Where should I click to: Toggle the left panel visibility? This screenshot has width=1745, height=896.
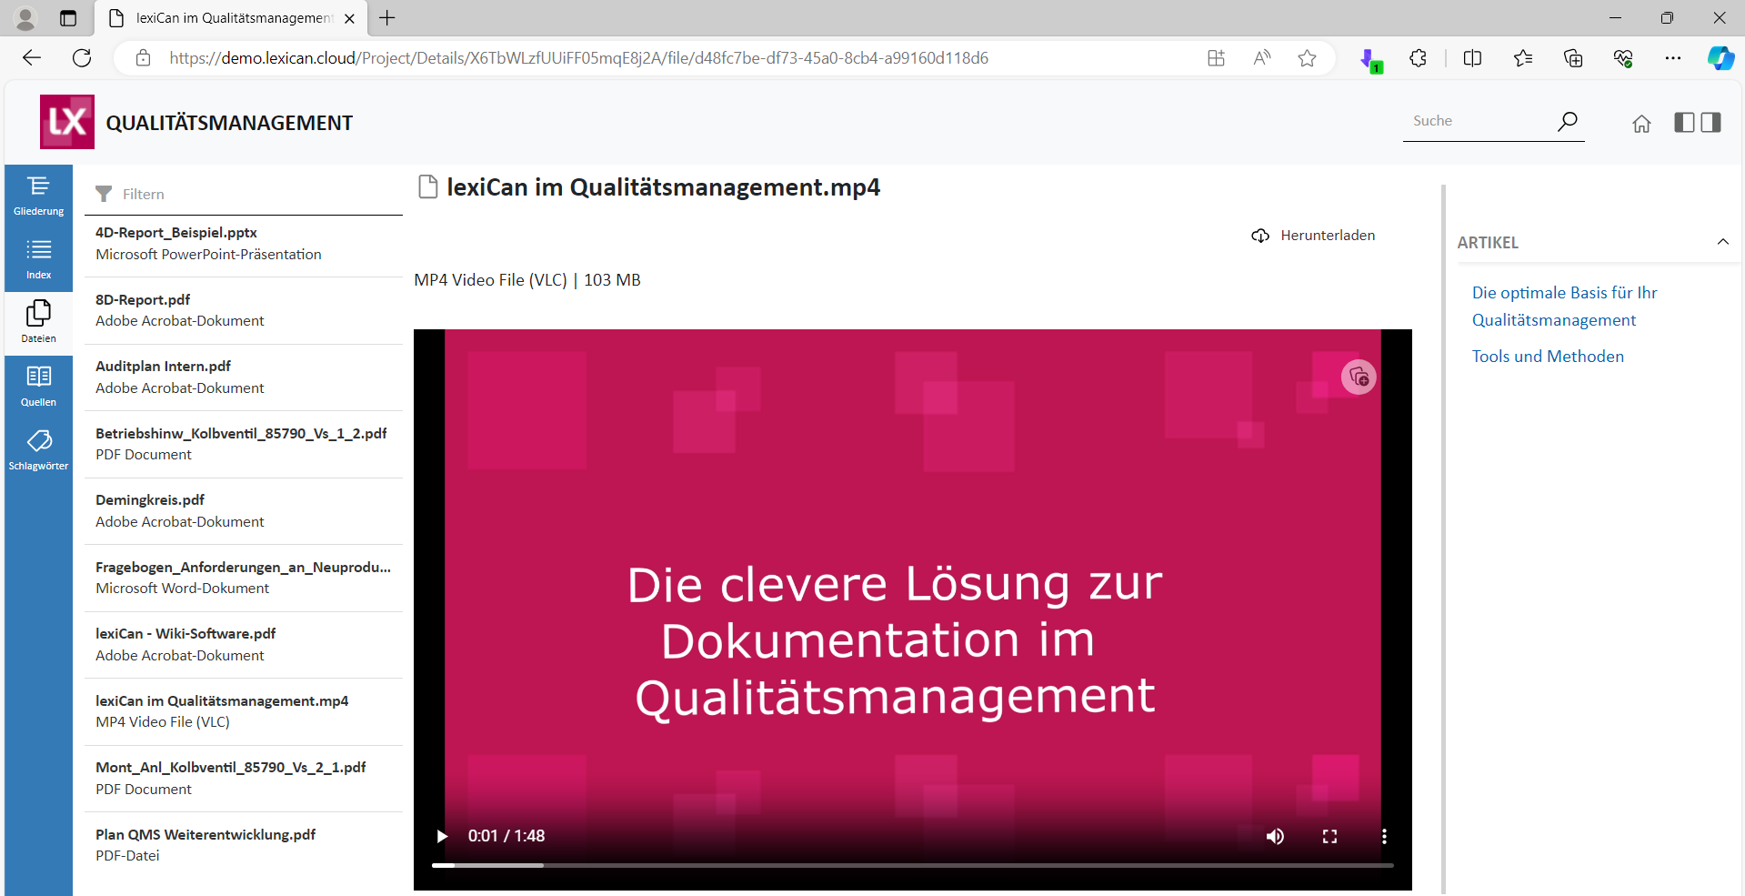pyautogui.click(x=1684, y=123)
